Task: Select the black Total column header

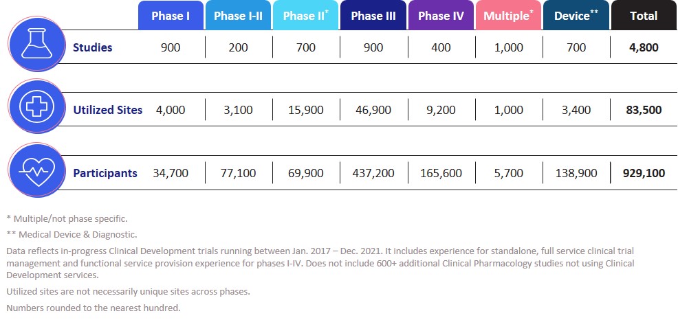Action: (x=644, y=16)
